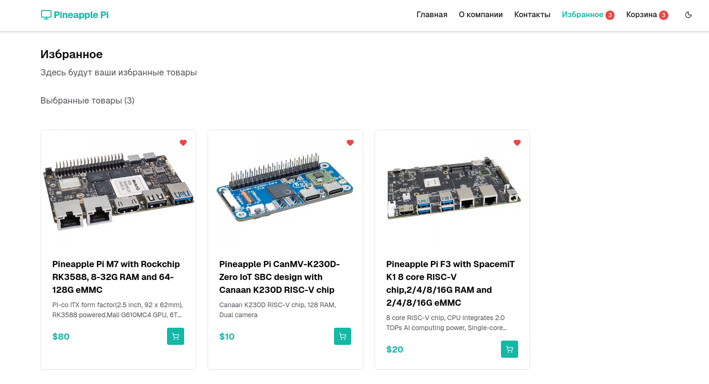Click the Pineapple Pi M7 board image
This screenshot has width=709, height=384.
coord(118,188)
